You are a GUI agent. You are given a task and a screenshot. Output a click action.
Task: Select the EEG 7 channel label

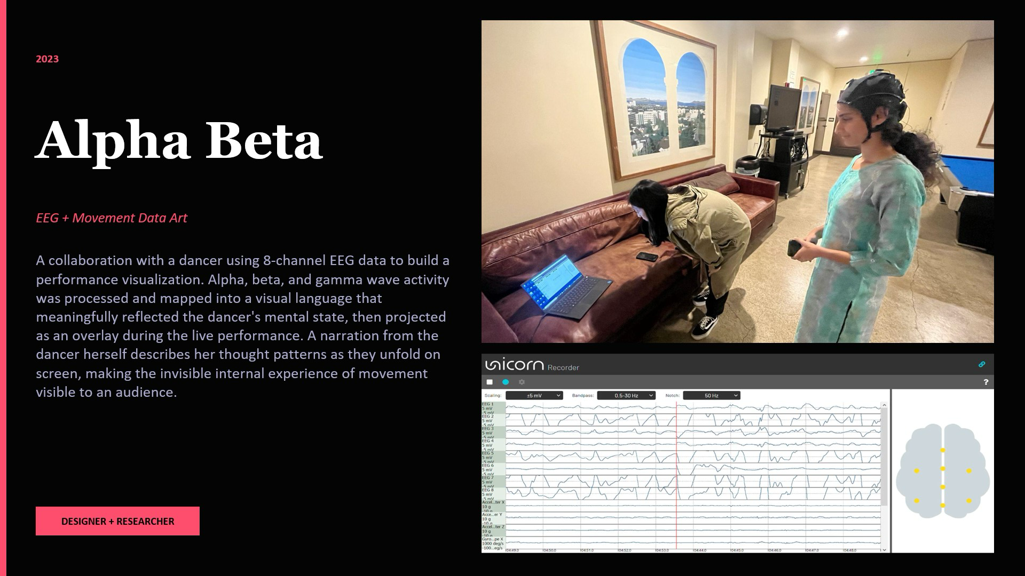tap(493, 482)
